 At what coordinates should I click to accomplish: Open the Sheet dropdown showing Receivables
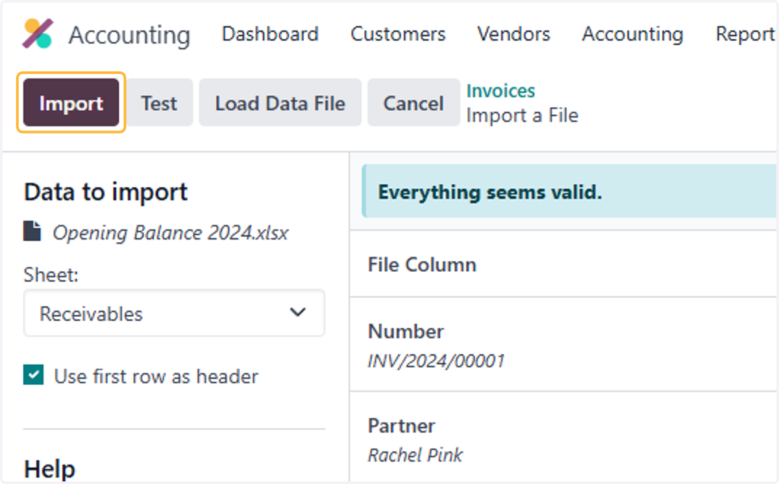coord(174,313)
